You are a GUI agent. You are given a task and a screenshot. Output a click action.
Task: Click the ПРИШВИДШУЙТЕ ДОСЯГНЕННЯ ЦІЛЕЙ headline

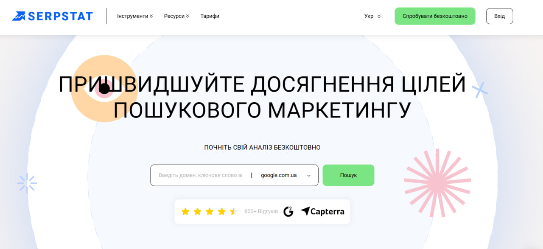(x=262, y=84)
